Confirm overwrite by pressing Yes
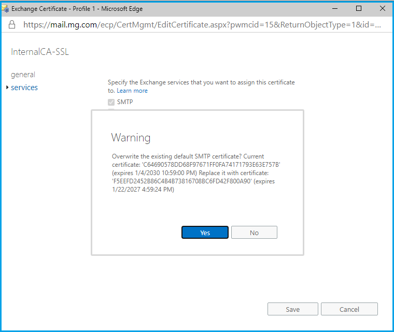 click(205, 233)
